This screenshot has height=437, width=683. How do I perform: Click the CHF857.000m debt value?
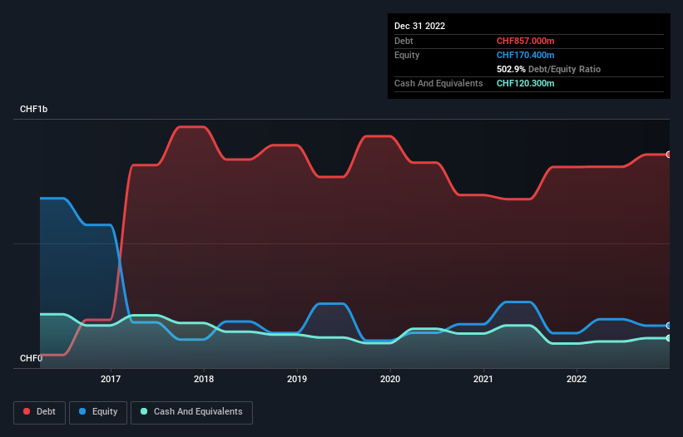[525, 41]
